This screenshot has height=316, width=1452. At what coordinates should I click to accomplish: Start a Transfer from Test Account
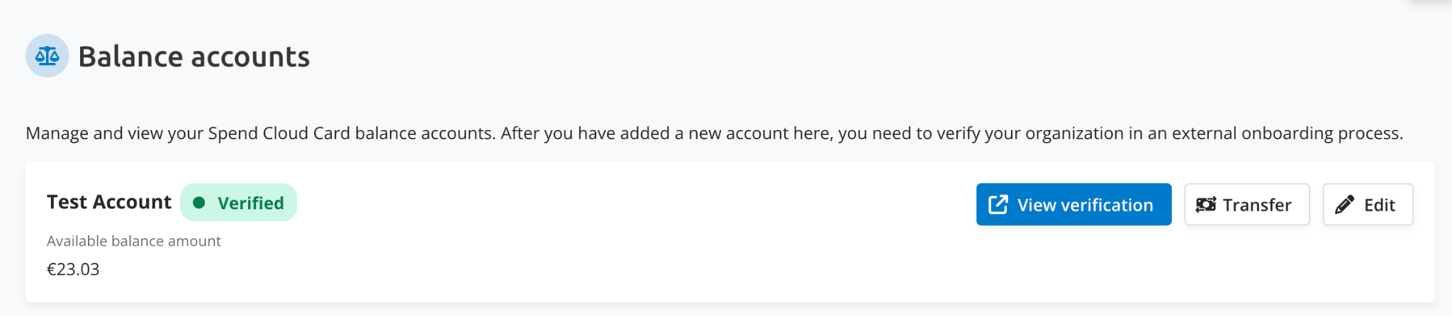tap(1246, 204)
